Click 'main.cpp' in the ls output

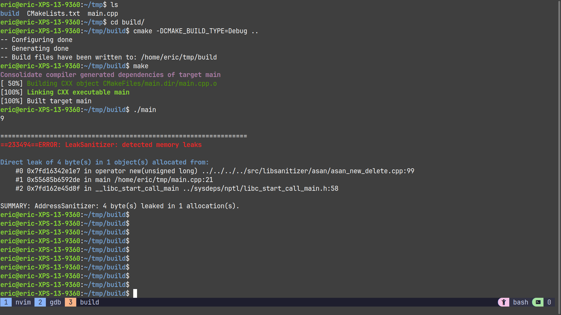tap(103, 13)
